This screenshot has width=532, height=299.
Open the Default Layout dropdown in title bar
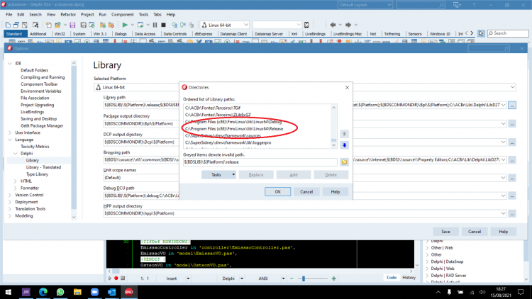(389, 5)
